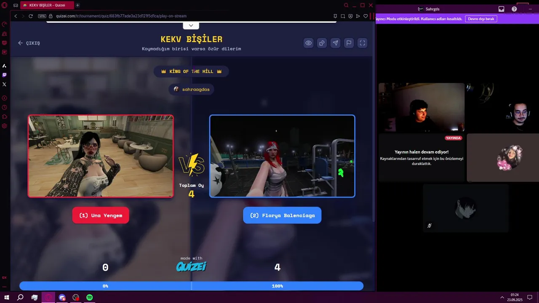
Task: Open the Twitch sidebar panel
Action: click(x=4, y=75)
